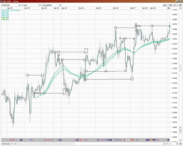183x146 pixels.
Task: Click the Apr 30 date label
Action: (153, 8)
